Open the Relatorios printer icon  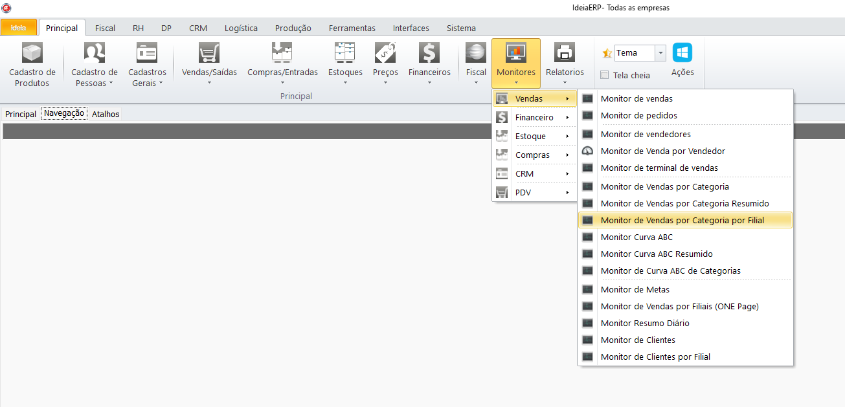point(565,53)
